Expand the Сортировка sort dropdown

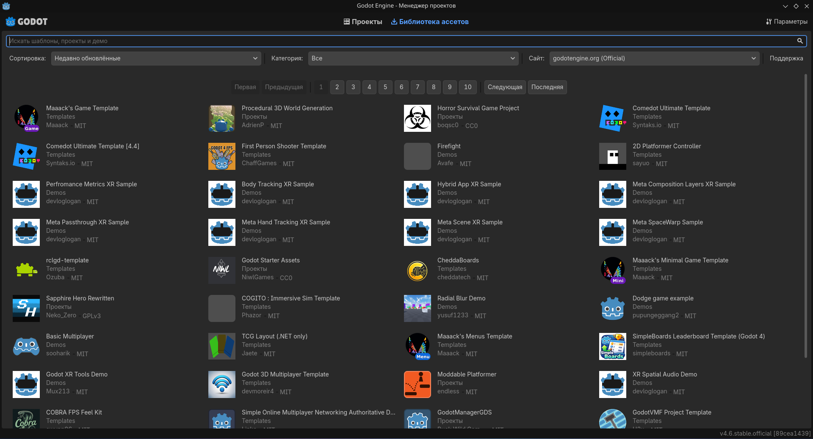click(156, 58)
